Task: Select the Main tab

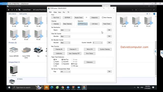Action: 50,12
